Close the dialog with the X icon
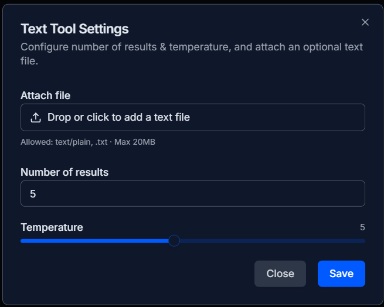 click(365, 22)
